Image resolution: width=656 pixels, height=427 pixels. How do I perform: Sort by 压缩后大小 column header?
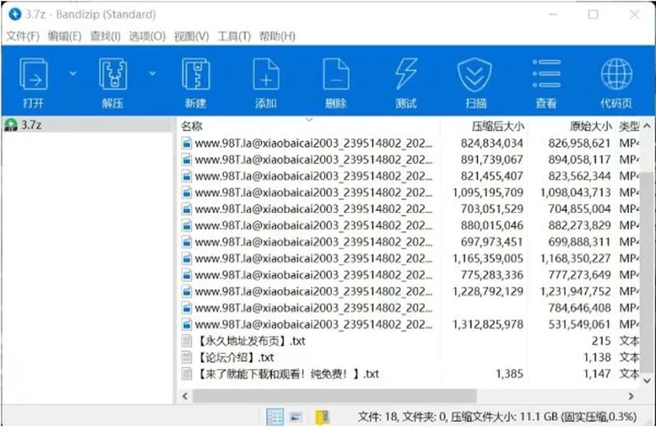tap(498, 126)
